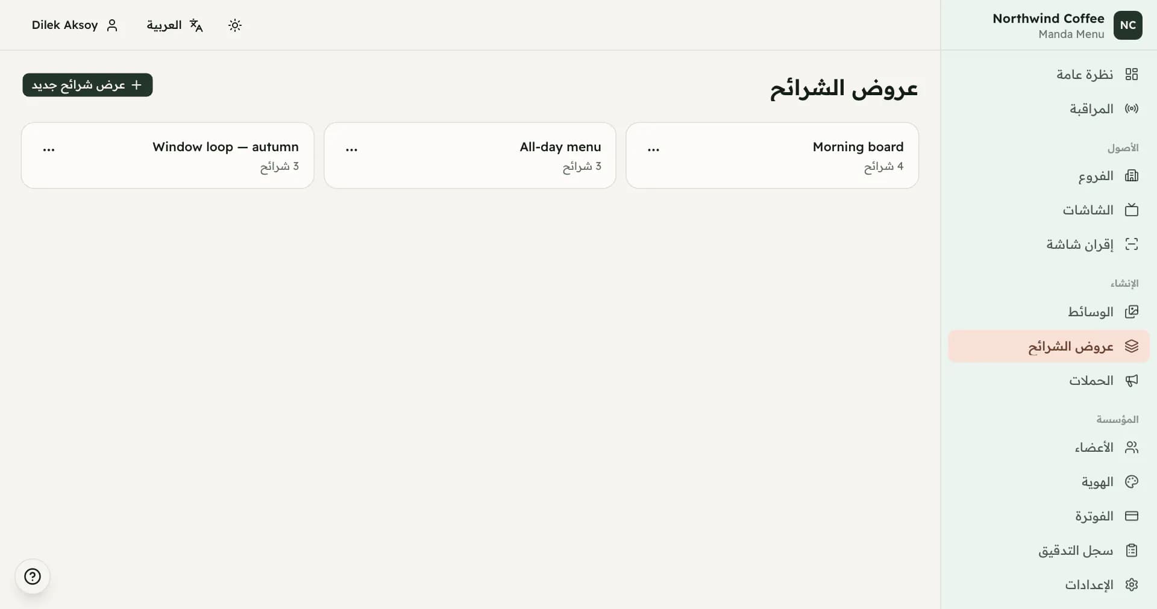1157x609 pixels.
Task: Go to إقران شاشة in sidebar
Action: (1049, 244)
